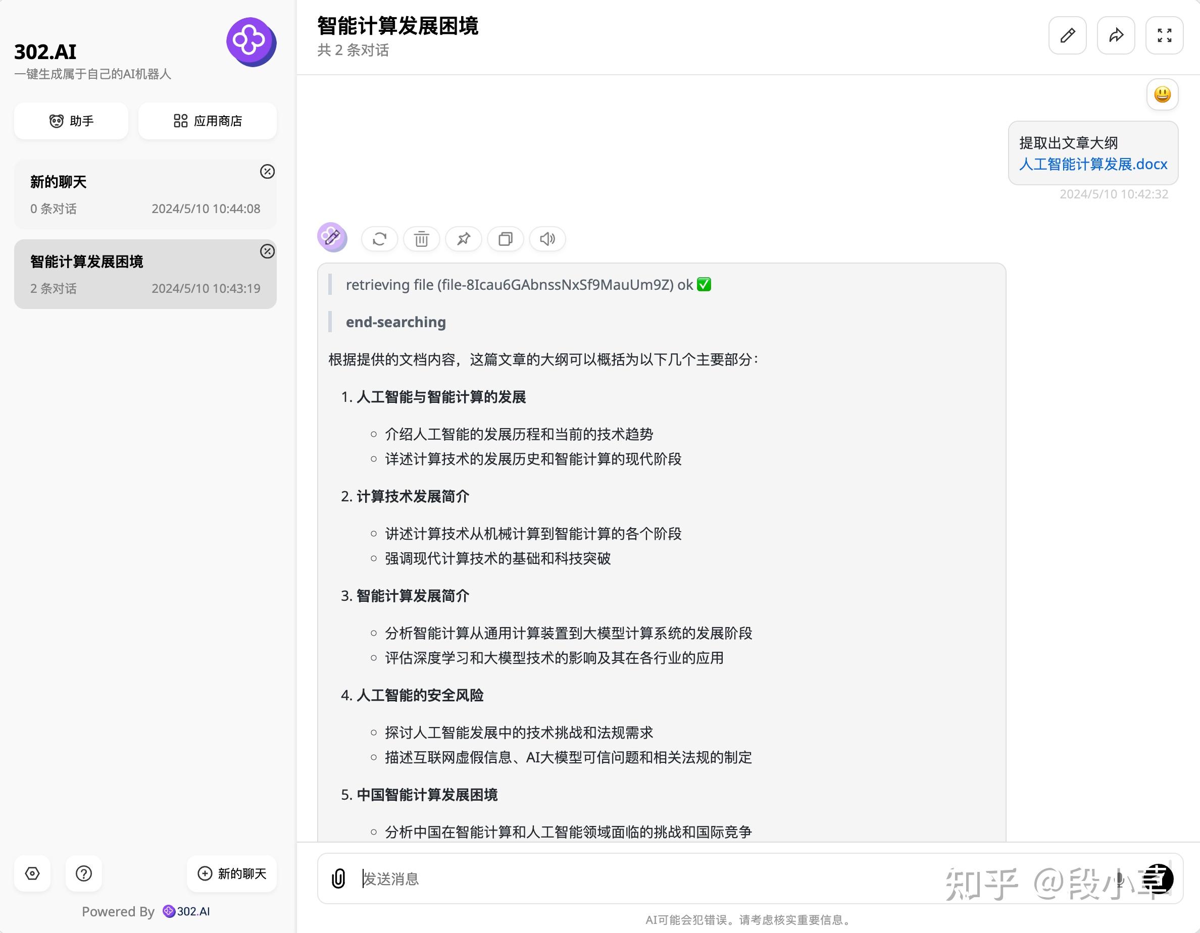
Task: Read the message aloud via speaker icon
Action: tap(546, 239)
